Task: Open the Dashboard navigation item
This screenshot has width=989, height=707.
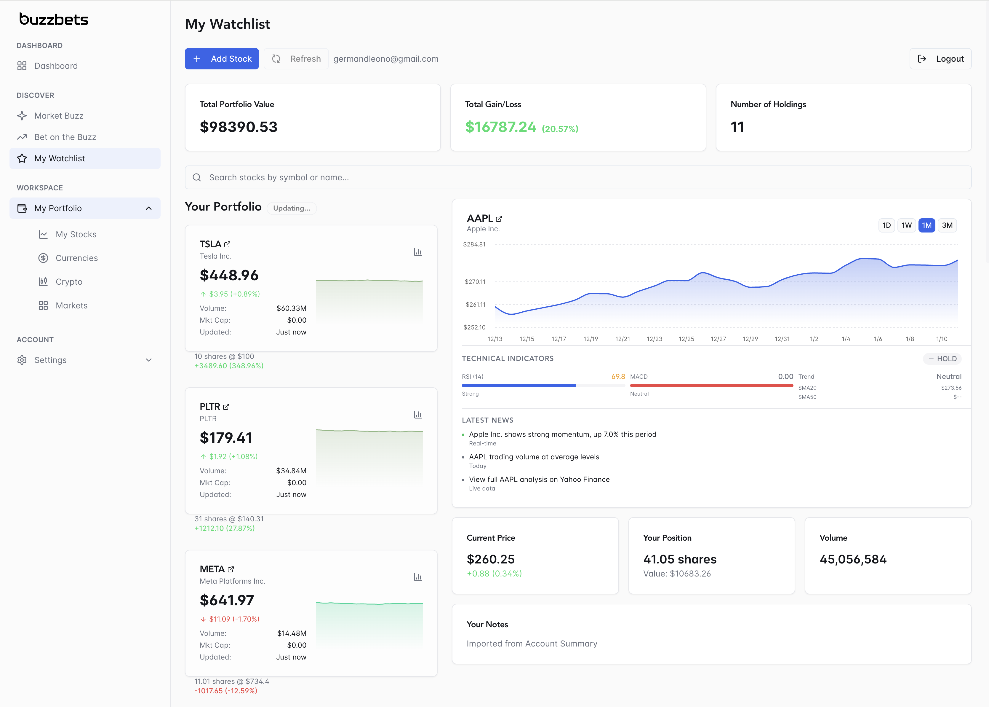Action: click(x=56, y=66)
